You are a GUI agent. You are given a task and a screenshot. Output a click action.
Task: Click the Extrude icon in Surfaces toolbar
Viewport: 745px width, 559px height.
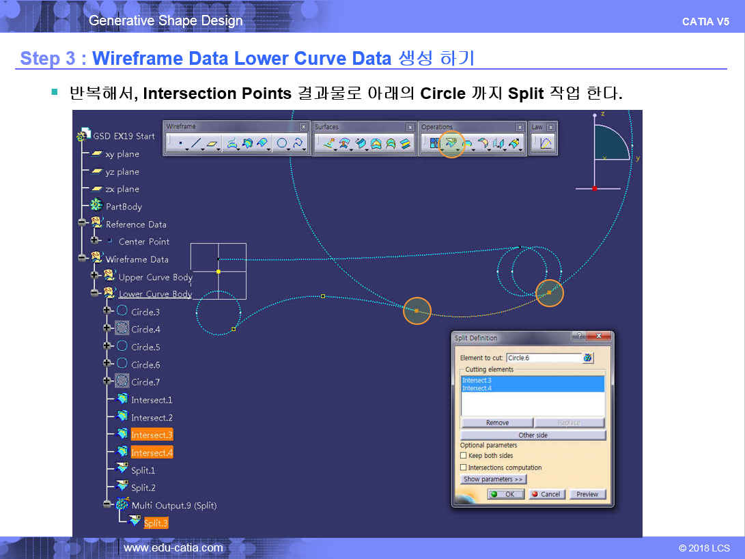click(x=328, y=144)
